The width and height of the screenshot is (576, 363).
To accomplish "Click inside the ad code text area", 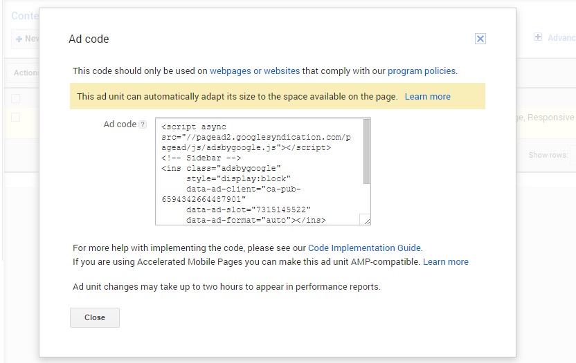I will click(x=259, y=171).
